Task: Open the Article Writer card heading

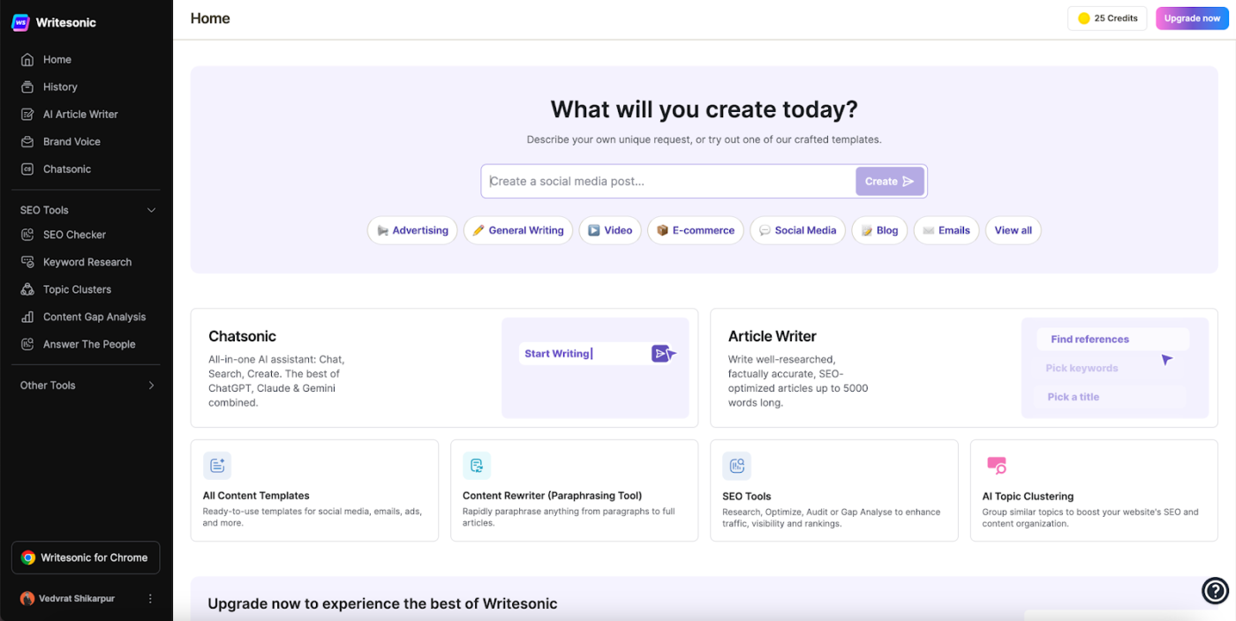Action: point(772,336)
